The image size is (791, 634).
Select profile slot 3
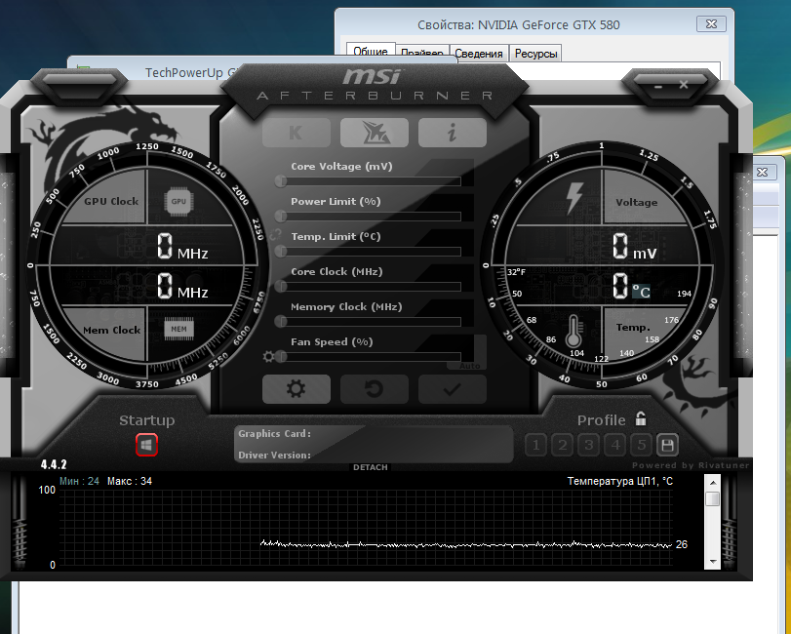click(x=589, y=445)
